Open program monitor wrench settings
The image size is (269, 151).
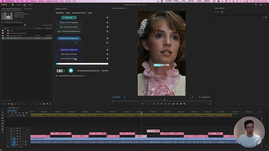[x=200, y=97]
